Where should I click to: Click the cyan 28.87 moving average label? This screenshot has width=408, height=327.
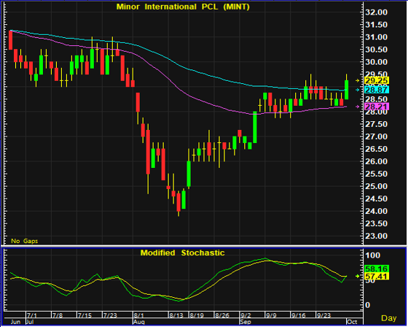pos(377,90)
